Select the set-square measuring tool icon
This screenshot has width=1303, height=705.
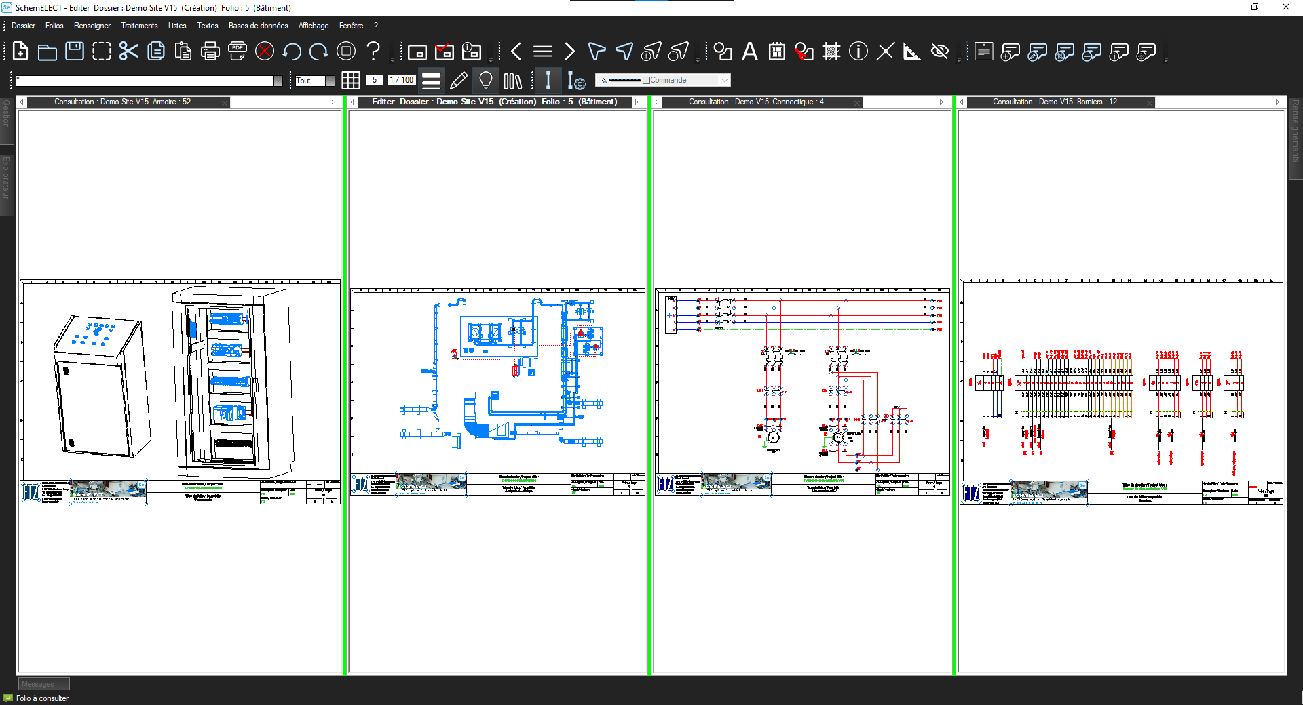(x=913, y=52)
